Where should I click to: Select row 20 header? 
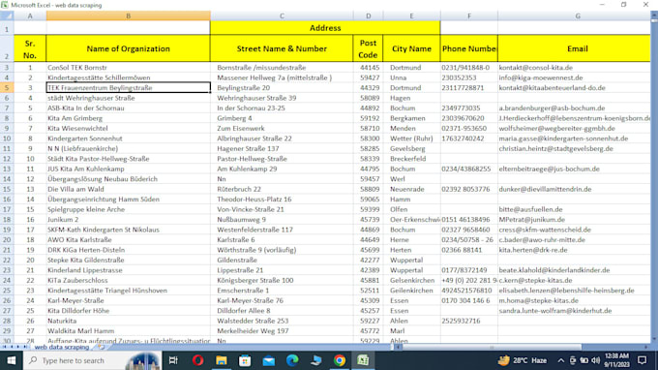7,240
